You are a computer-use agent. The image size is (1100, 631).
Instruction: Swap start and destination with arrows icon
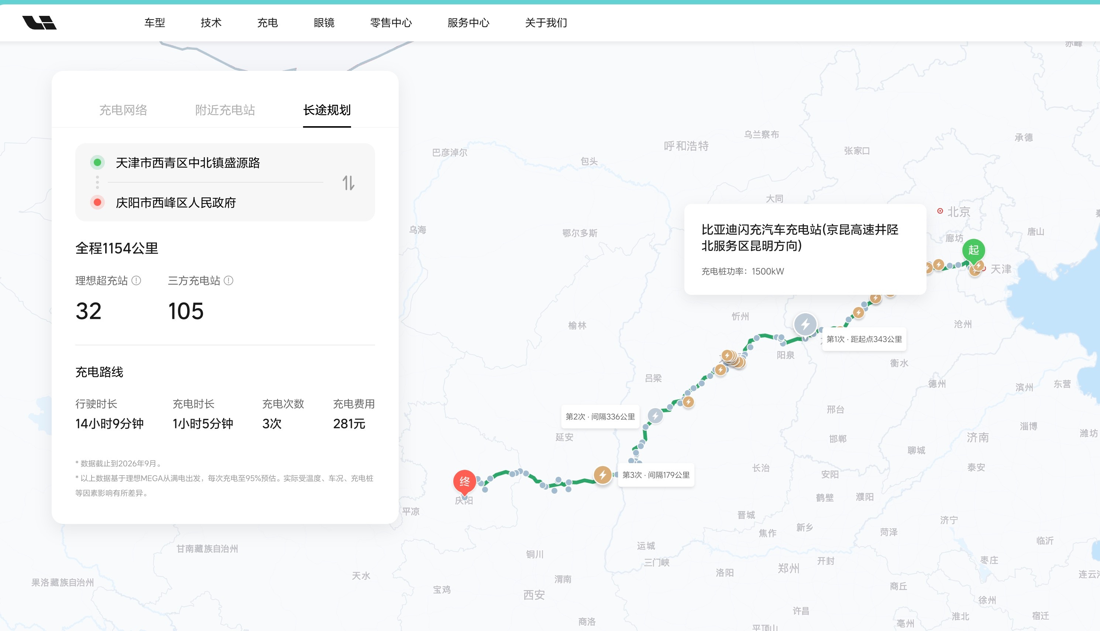pyautogui.click(x=348, y=183)
